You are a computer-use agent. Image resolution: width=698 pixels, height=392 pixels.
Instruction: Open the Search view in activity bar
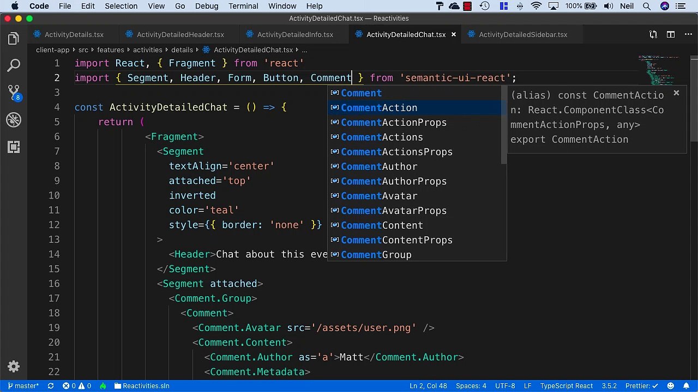(x=14, y=66)
